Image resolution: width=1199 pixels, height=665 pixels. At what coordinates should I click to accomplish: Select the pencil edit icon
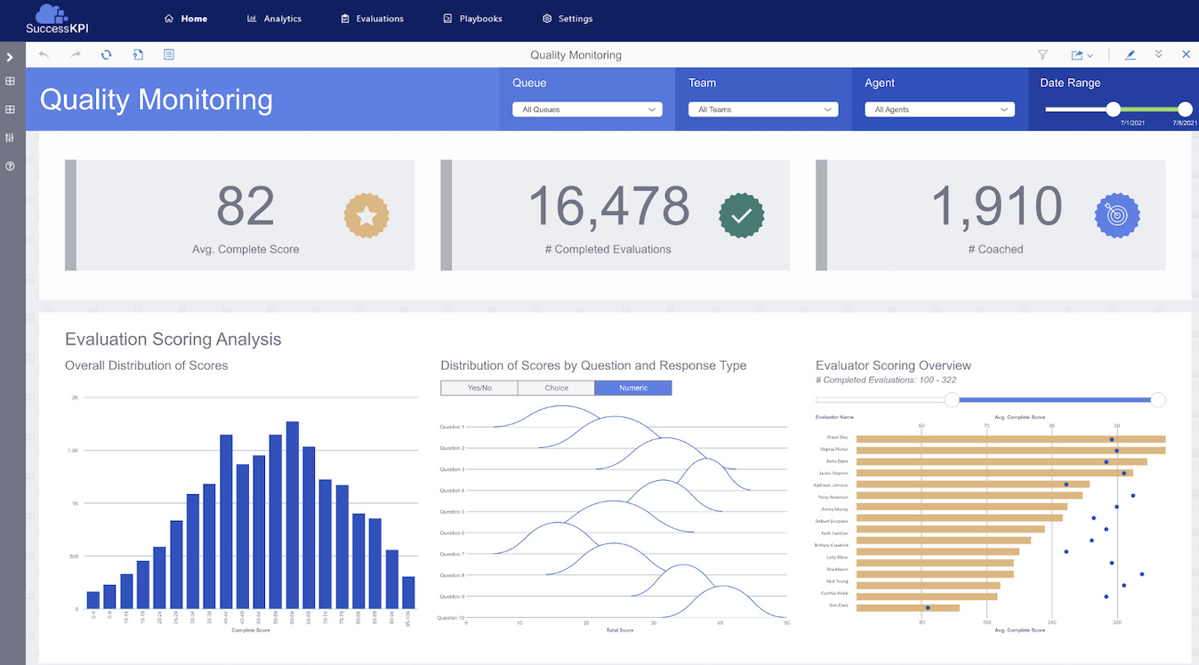(x=1130, y=54)
